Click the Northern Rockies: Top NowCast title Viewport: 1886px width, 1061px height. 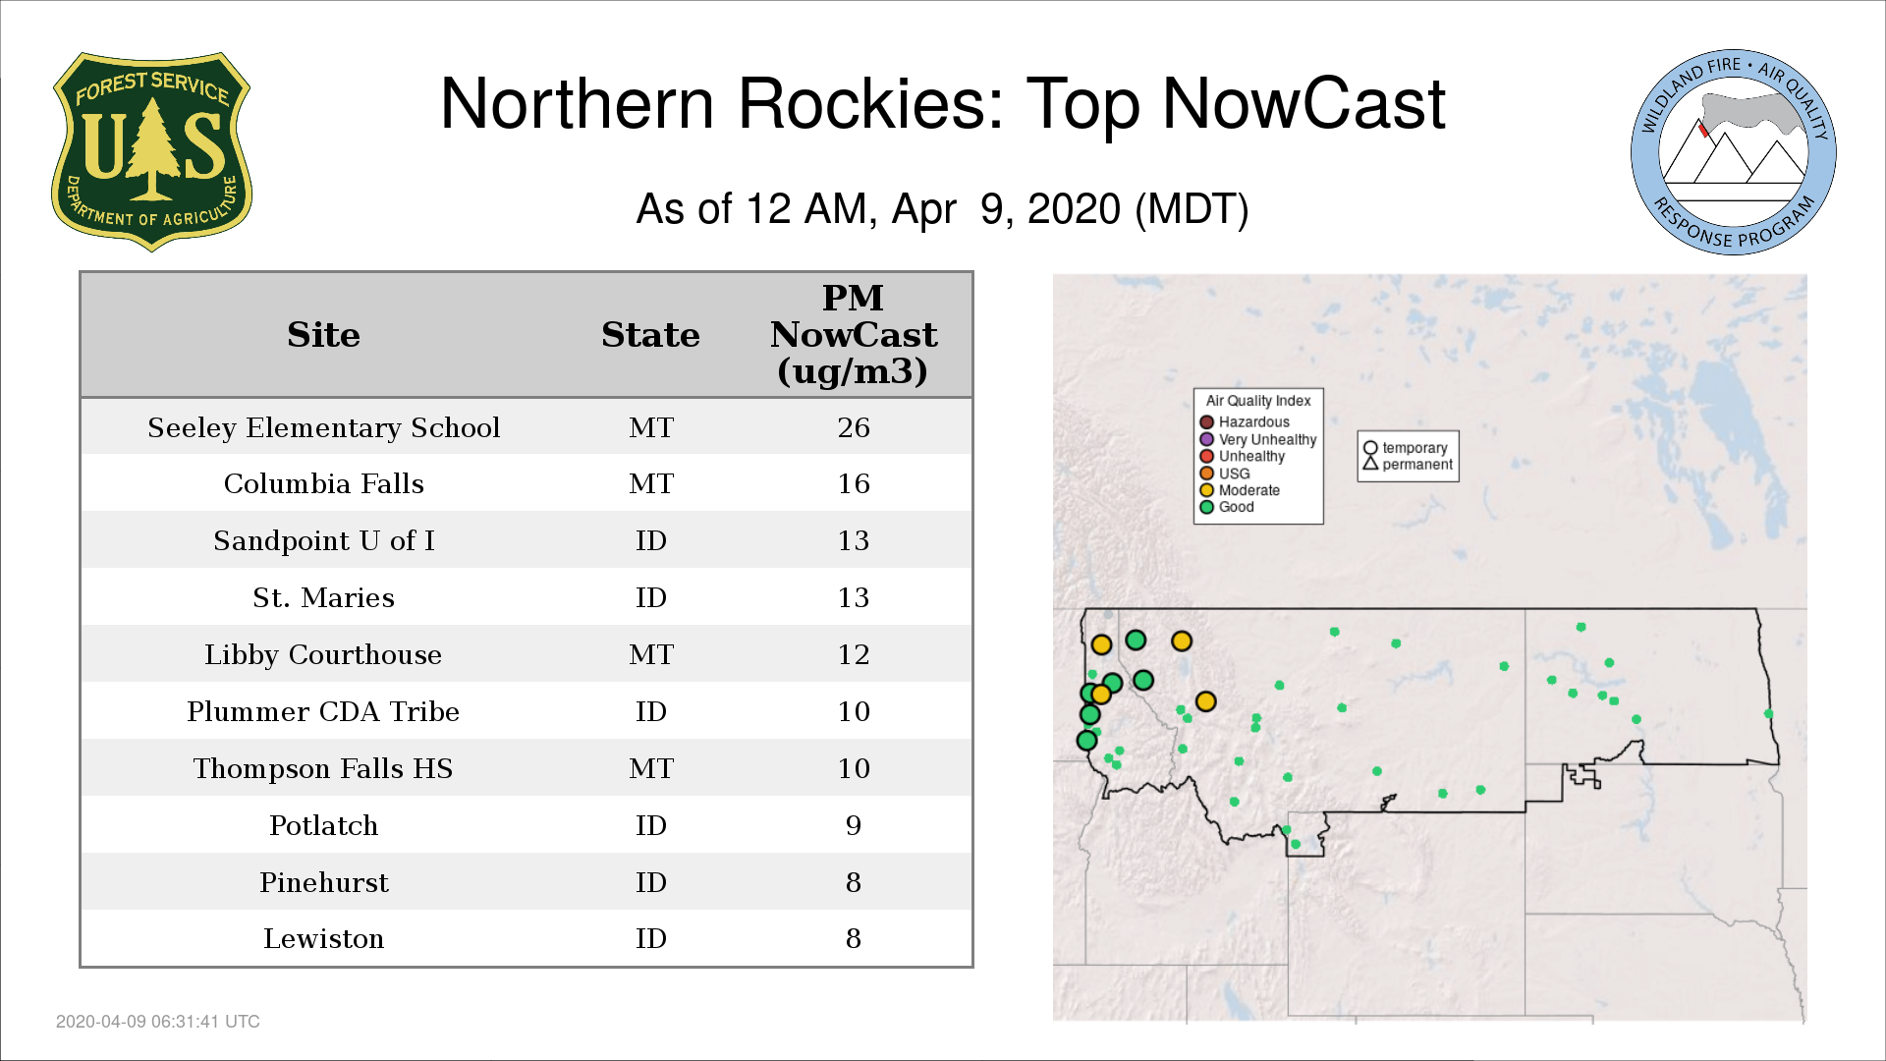tap(942, 103)
